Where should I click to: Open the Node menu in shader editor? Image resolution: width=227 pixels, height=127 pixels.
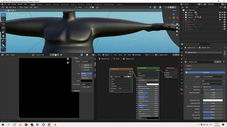pyautogui.click(x=129, y=55)
